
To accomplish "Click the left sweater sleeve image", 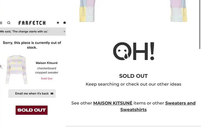I will pyautogui.click(x=87, y=11).
